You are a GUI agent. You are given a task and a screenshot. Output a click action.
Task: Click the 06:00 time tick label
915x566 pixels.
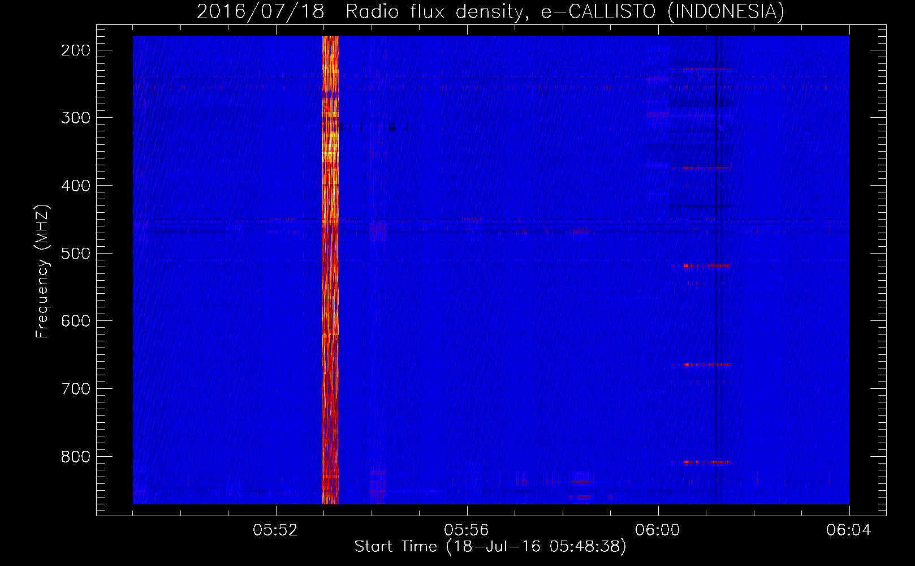point(658,530)
